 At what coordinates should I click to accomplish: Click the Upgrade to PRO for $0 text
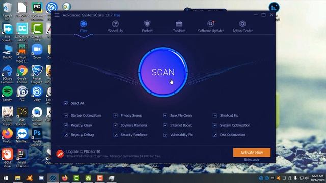83,151
